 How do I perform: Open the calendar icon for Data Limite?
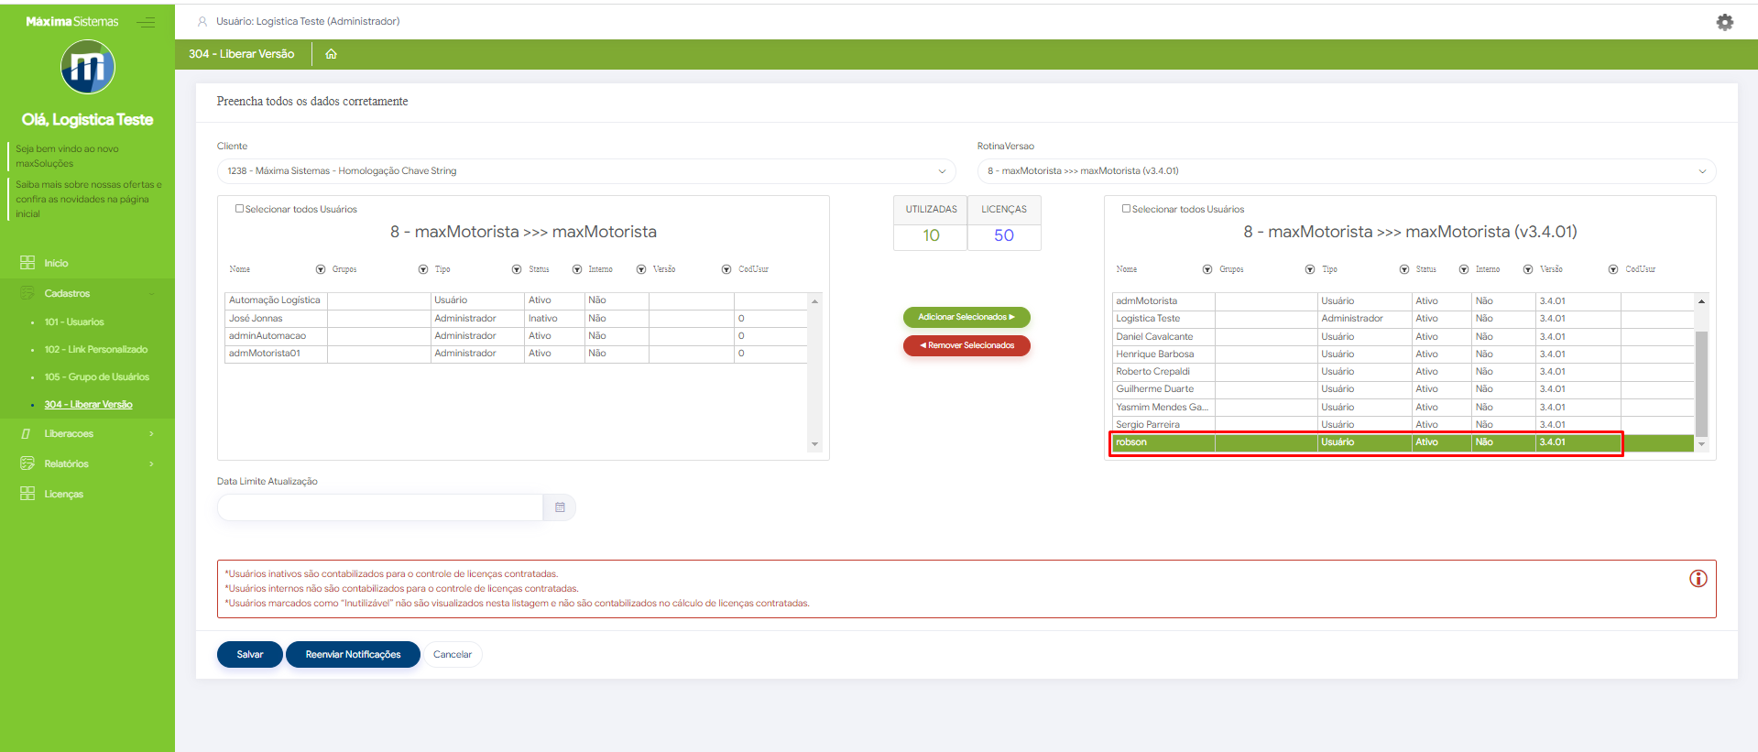click(x=560, y=507)
